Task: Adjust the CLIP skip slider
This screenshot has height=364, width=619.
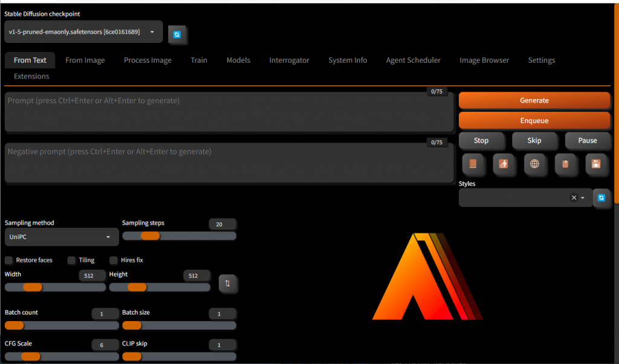Action: 179,357
